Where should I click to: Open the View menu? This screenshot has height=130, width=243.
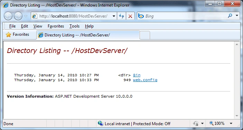point(38,26)
